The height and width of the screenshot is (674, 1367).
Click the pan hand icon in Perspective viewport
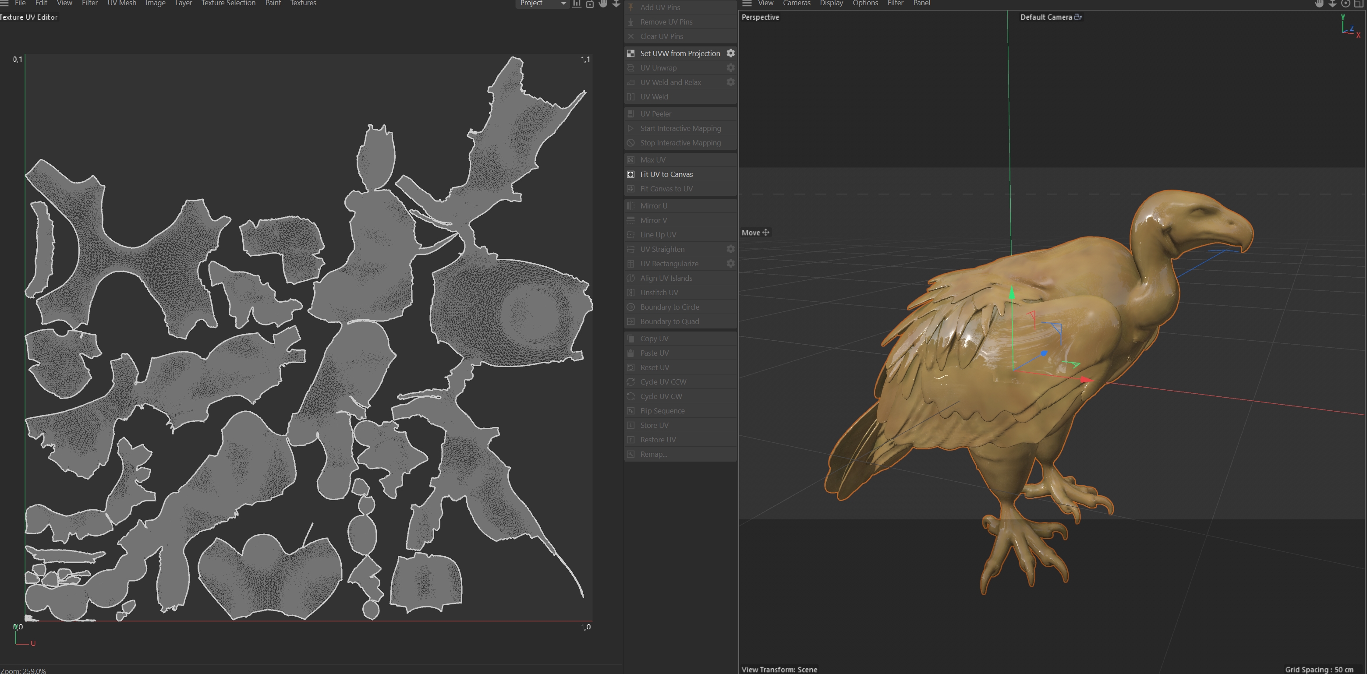[x=1319, y=4]
